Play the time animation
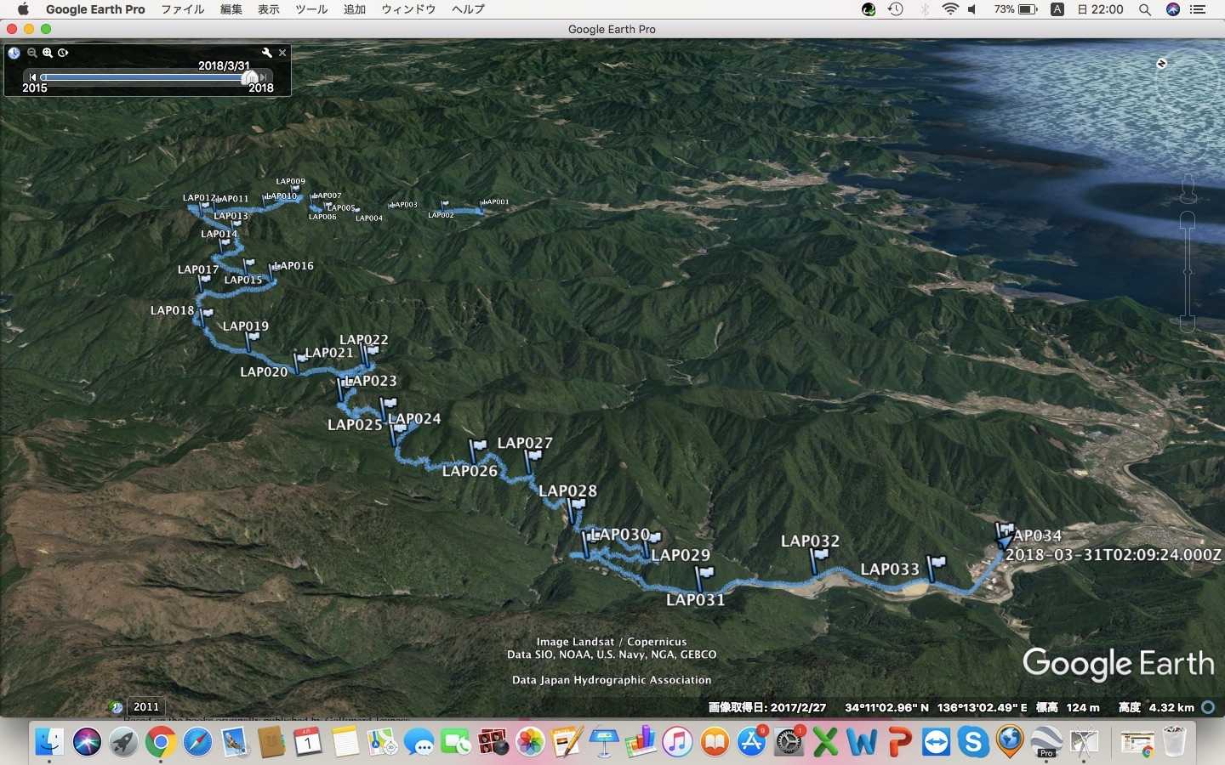This screenshot has height=765, width=1225. coord(63,53)
